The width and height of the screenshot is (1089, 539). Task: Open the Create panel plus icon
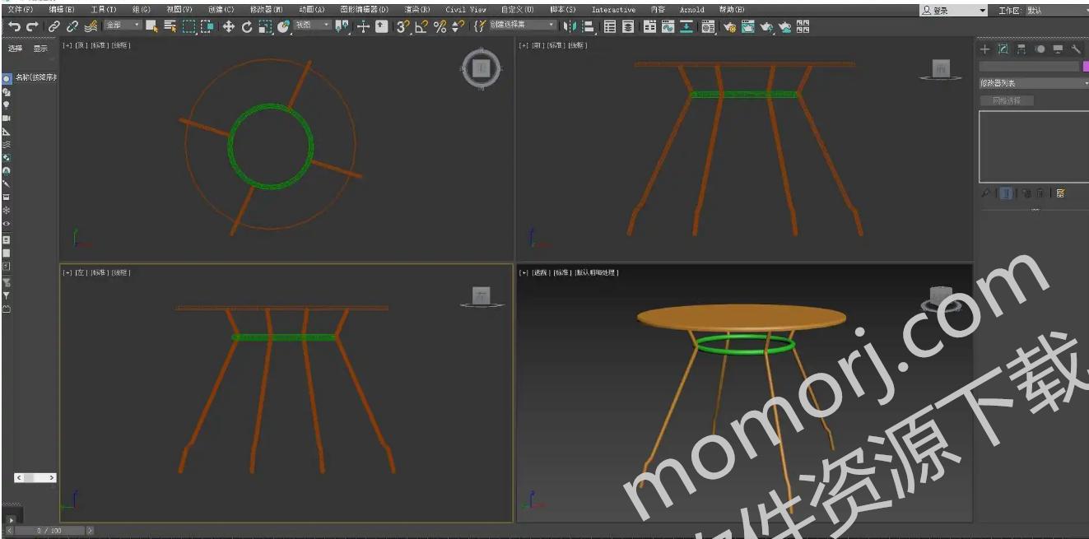coord(985,49)
